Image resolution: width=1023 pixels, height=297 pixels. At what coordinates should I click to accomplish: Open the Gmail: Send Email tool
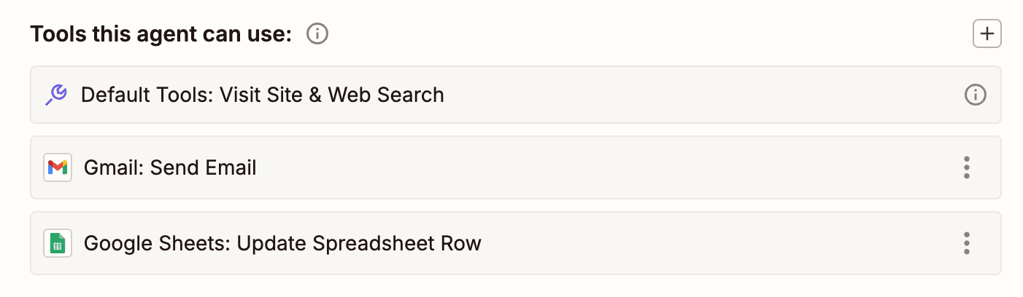click(170, 168)
